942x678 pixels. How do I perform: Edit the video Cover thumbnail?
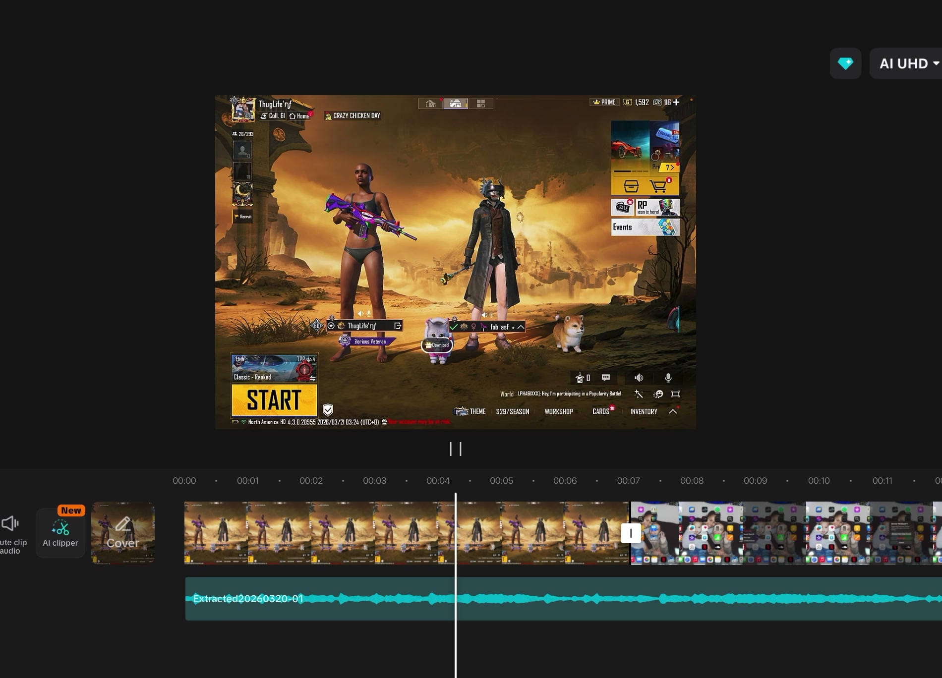point(123,533)
